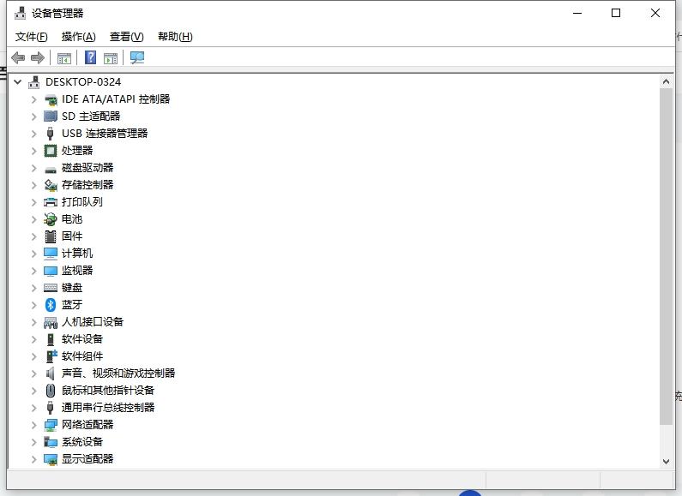Screen dimensions: 682x496
Task: Collapse the DESKTOP-0324 root node
Action: 17,81
